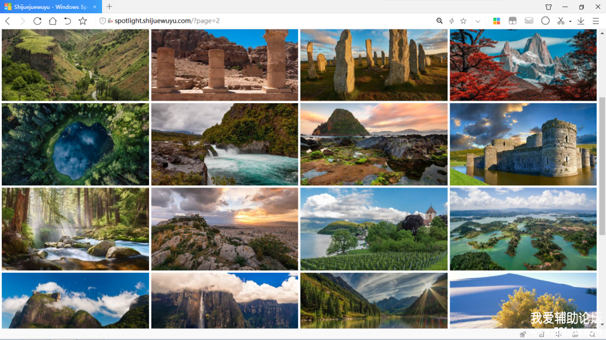Viewport: 606px width, 340px height.
Task: Bookmark page using star icon beside home
Action: [x=82, y=21]
